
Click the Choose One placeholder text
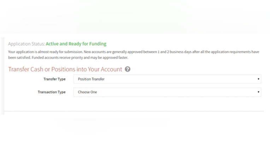point(87,92)
